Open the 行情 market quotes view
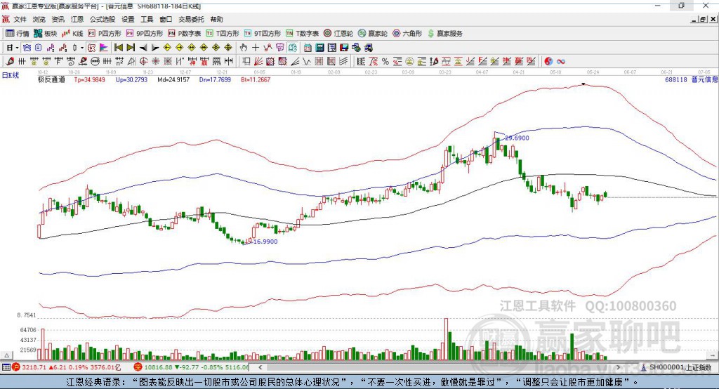719x389 pixels. 17,34
